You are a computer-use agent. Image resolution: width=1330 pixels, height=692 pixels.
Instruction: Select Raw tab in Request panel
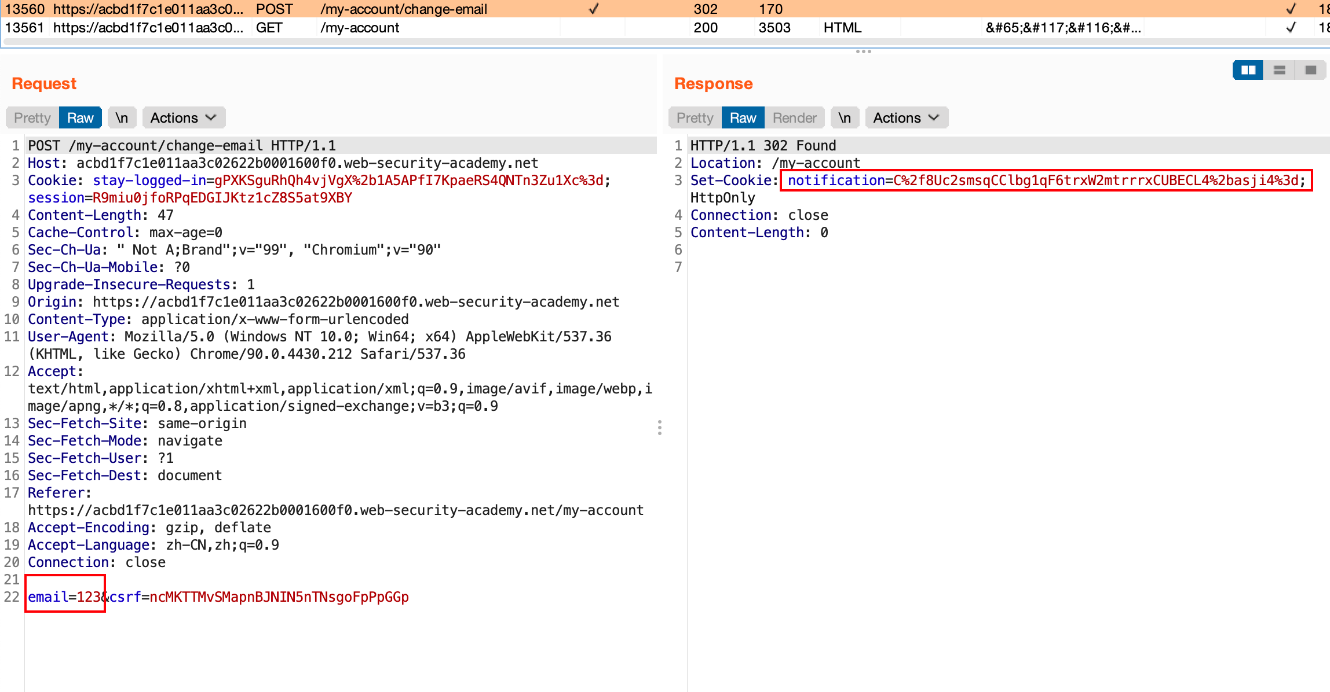(x=80, y=118)
